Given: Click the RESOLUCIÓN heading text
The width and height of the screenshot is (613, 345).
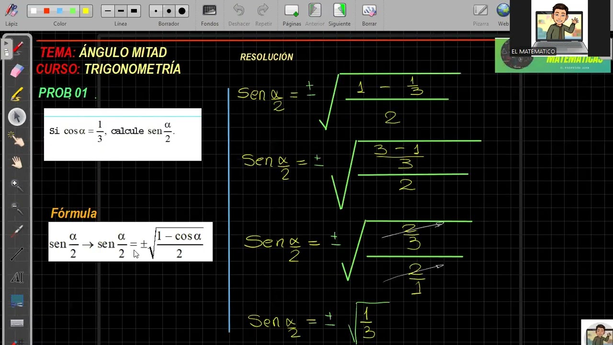Looking at the screenshot, I should click(x=266, y=57).
